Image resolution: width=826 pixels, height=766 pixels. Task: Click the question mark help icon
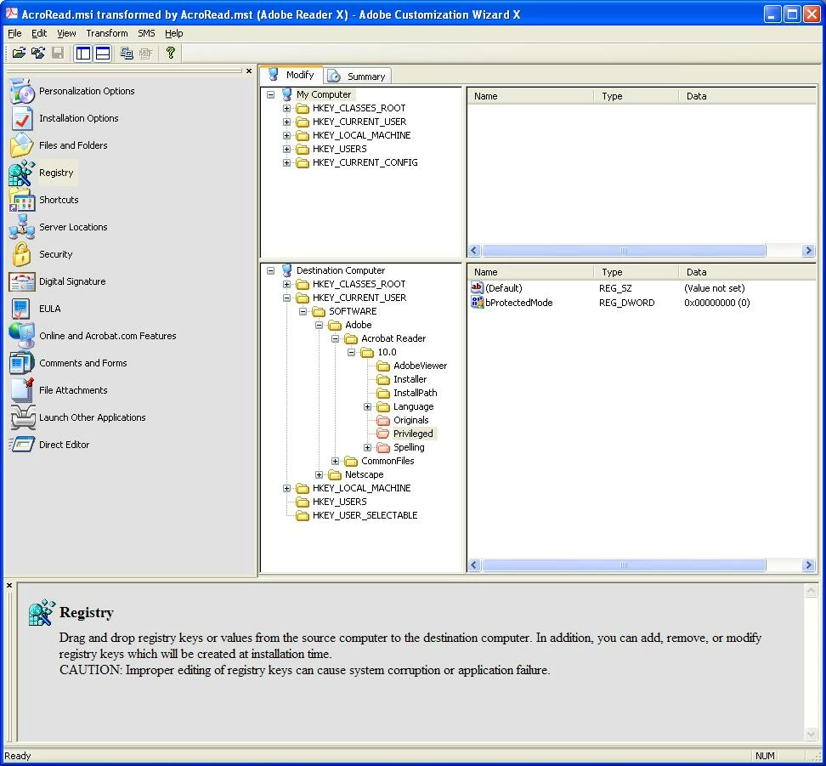pyautogui.click(x=170, y=53)
